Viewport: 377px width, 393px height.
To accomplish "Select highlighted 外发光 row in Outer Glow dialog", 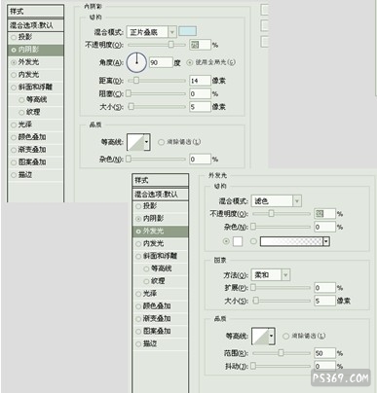I will (161, 232).
